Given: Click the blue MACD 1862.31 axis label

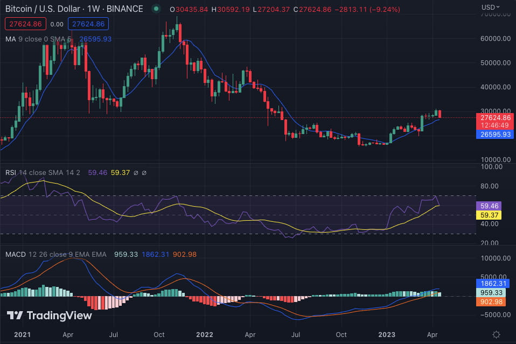Looking at the screenshot, I should 493,284.
